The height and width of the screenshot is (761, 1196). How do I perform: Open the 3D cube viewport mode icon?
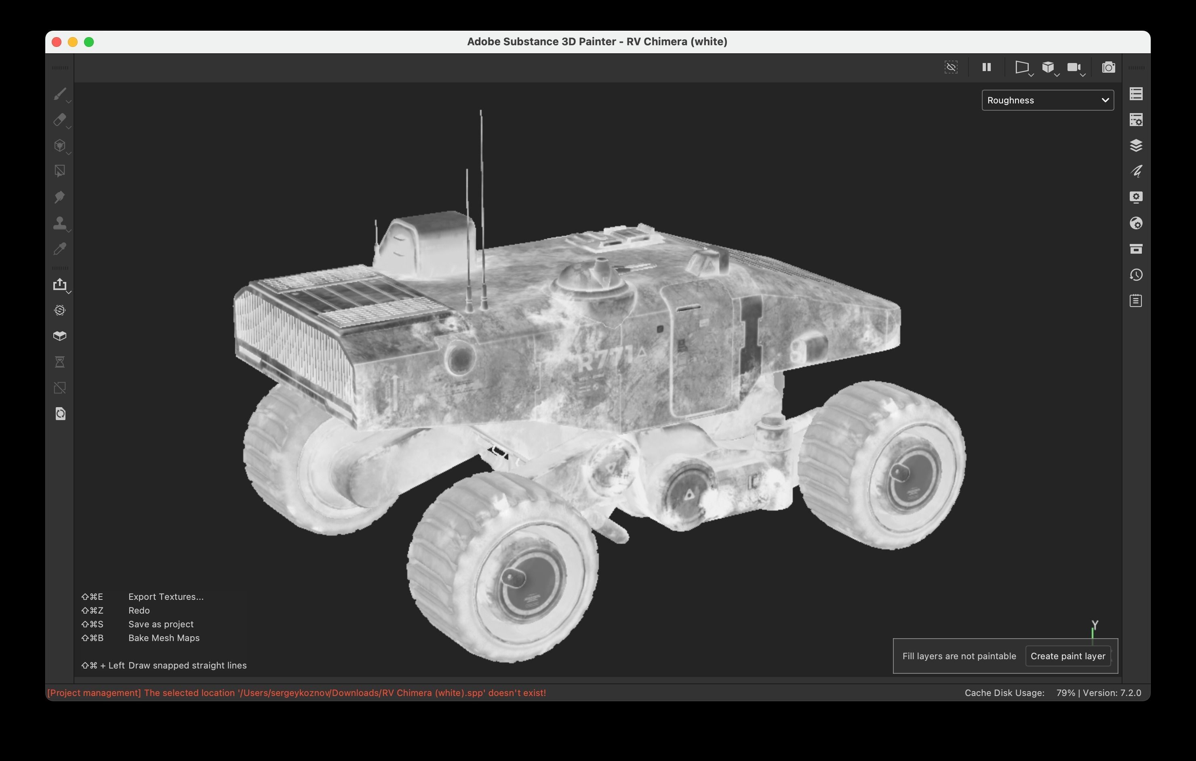click(1048, 67)
